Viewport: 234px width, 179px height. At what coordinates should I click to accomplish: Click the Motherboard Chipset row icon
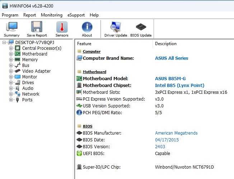[x=79, y=85]
